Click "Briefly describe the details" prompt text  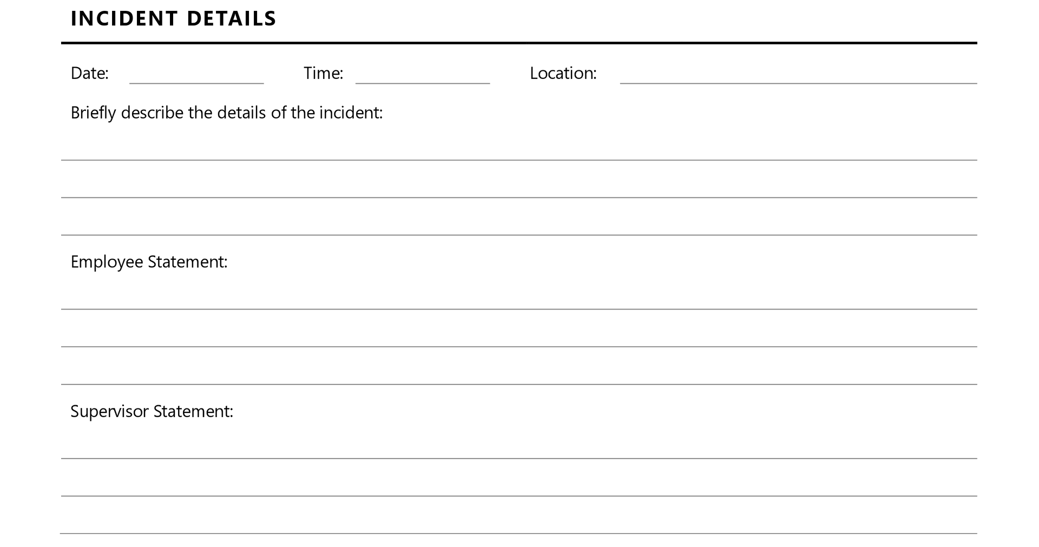click(x=226, y=113)
